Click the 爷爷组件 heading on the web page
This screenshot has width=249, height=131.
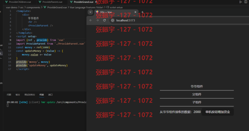197,86
